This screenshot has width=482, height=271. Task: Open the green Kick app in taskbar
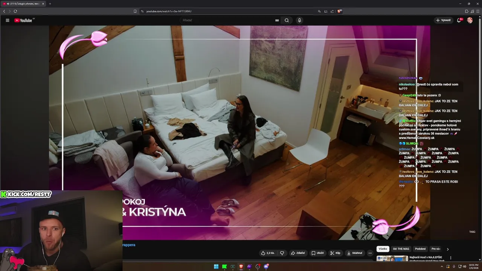224,266
